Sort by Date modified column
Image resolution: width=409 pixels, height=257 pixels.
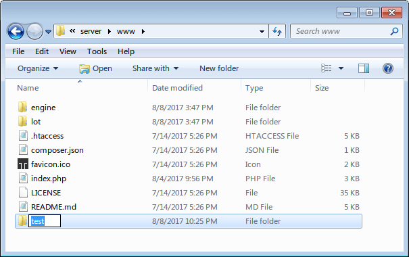(177, 88)
